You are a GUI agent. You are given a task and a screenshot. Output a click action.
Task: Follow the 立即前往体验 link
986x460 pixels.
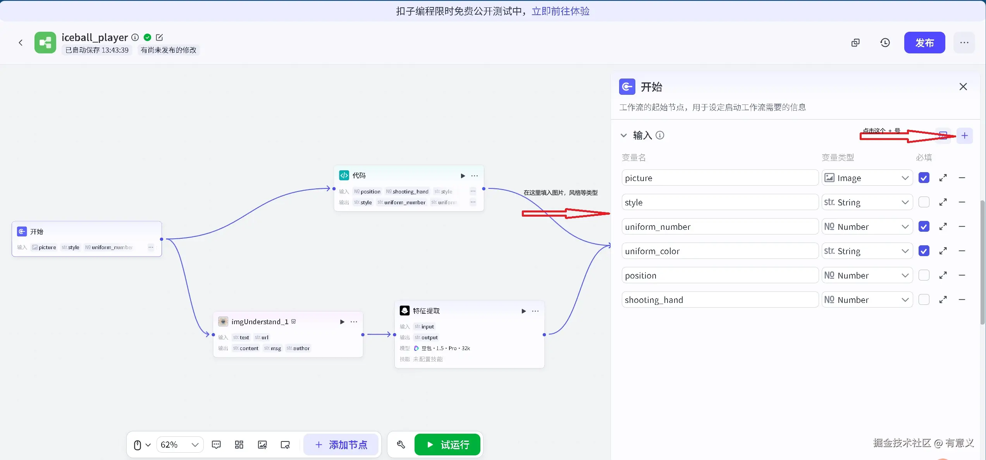point(560,11)
